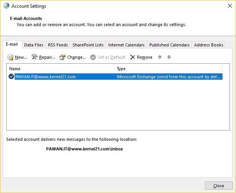Click the Microsoft Exchange type cell
The width and height of the screenshot is (236, 193).
coord(168,77)
